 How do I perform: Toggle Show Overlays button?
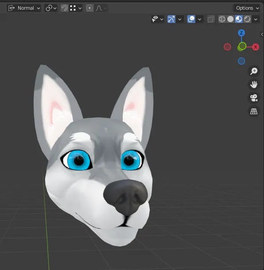click(191, 19)
